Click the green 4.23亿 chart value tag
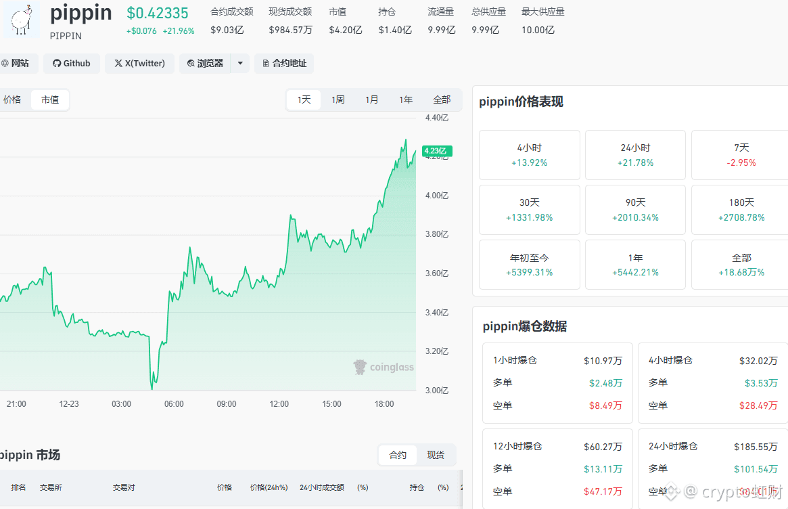 pos(436,151)
